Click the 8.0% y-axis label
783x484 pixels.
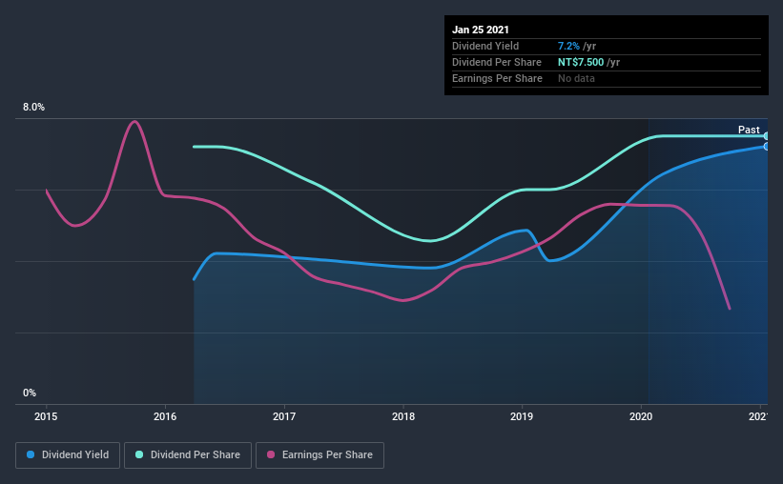[x=33, y=108]
